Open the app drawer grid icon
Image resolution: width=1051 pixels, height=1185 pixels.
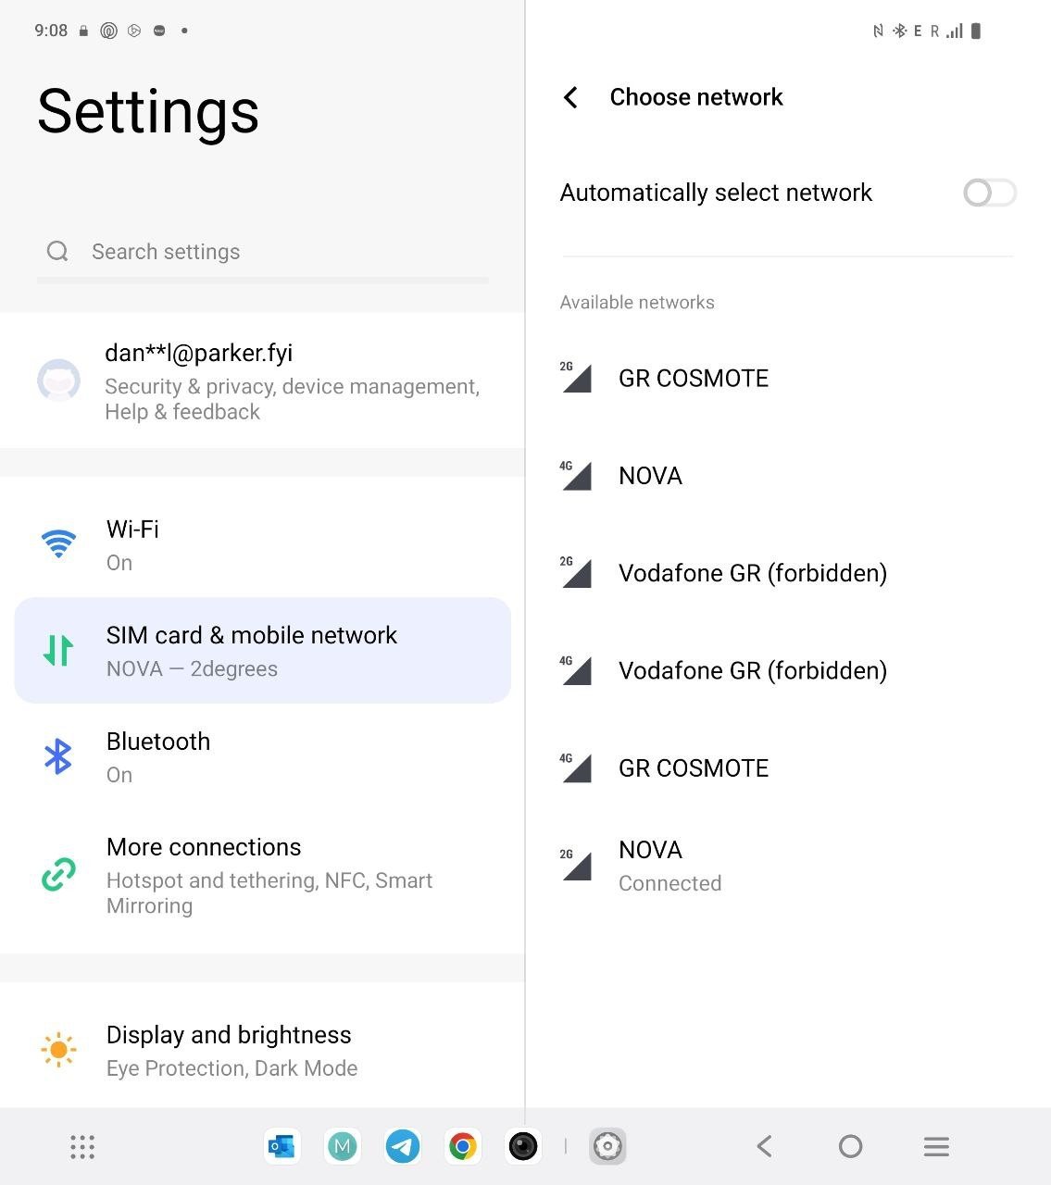(x=82, y=1147)
